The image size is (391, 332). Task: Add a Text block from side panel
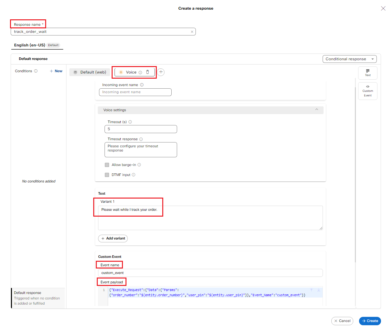367,73
